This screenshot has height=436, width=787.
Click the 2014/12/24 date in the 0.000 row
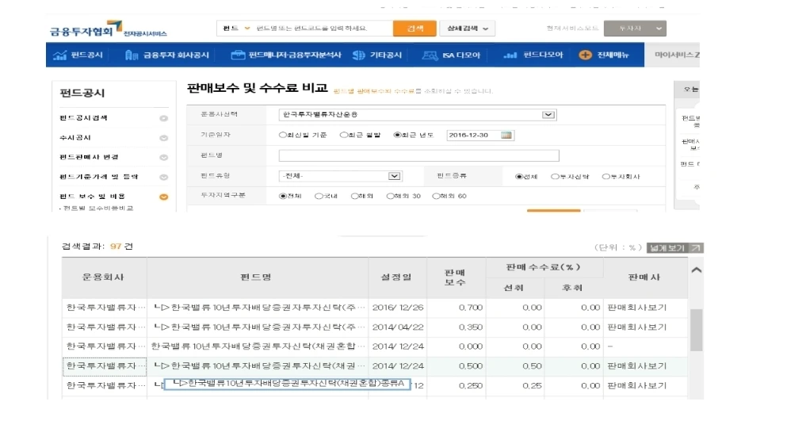coord(398,346)
